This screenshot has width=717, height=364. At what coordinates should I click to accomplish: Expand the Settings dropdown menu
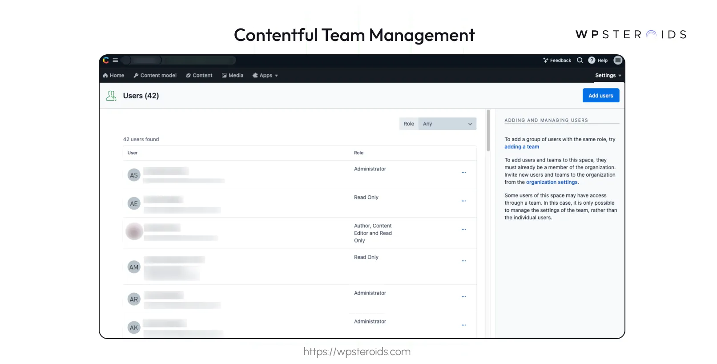point(608,75)
